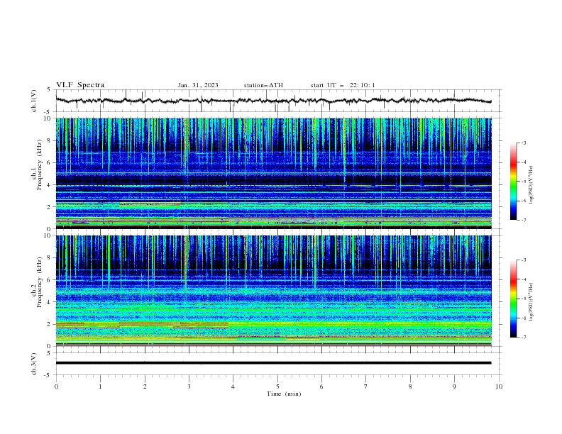Click time axis tick label "0"
The image size is (562, 434).
click(56, 386)
